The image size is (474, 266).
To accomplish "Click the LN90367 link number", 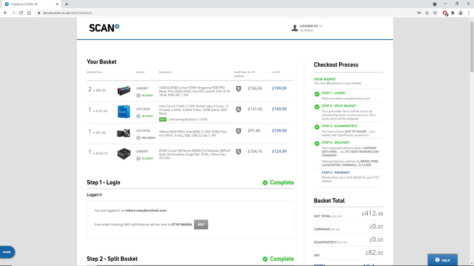I will point(142,88).
